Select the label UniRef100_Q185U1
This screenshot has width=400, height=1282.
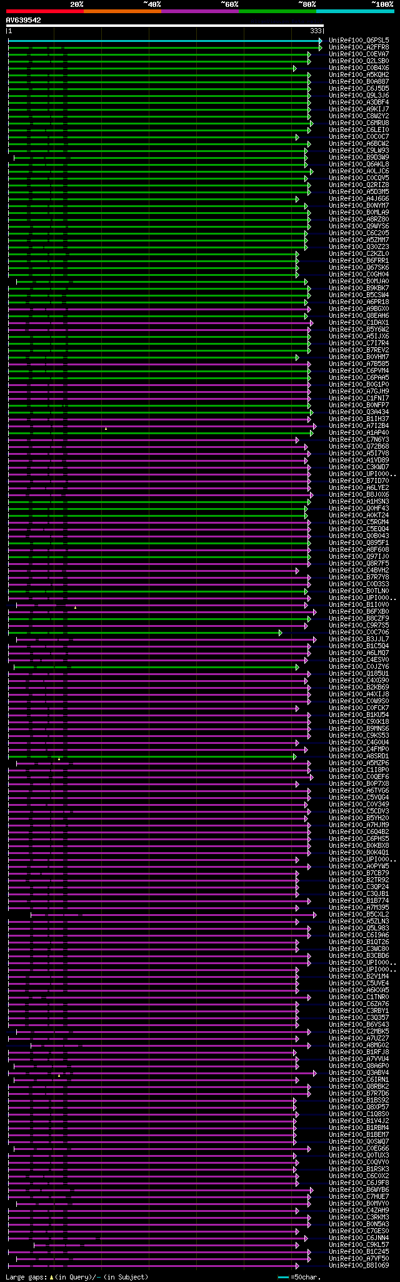(x=359, y=674)
